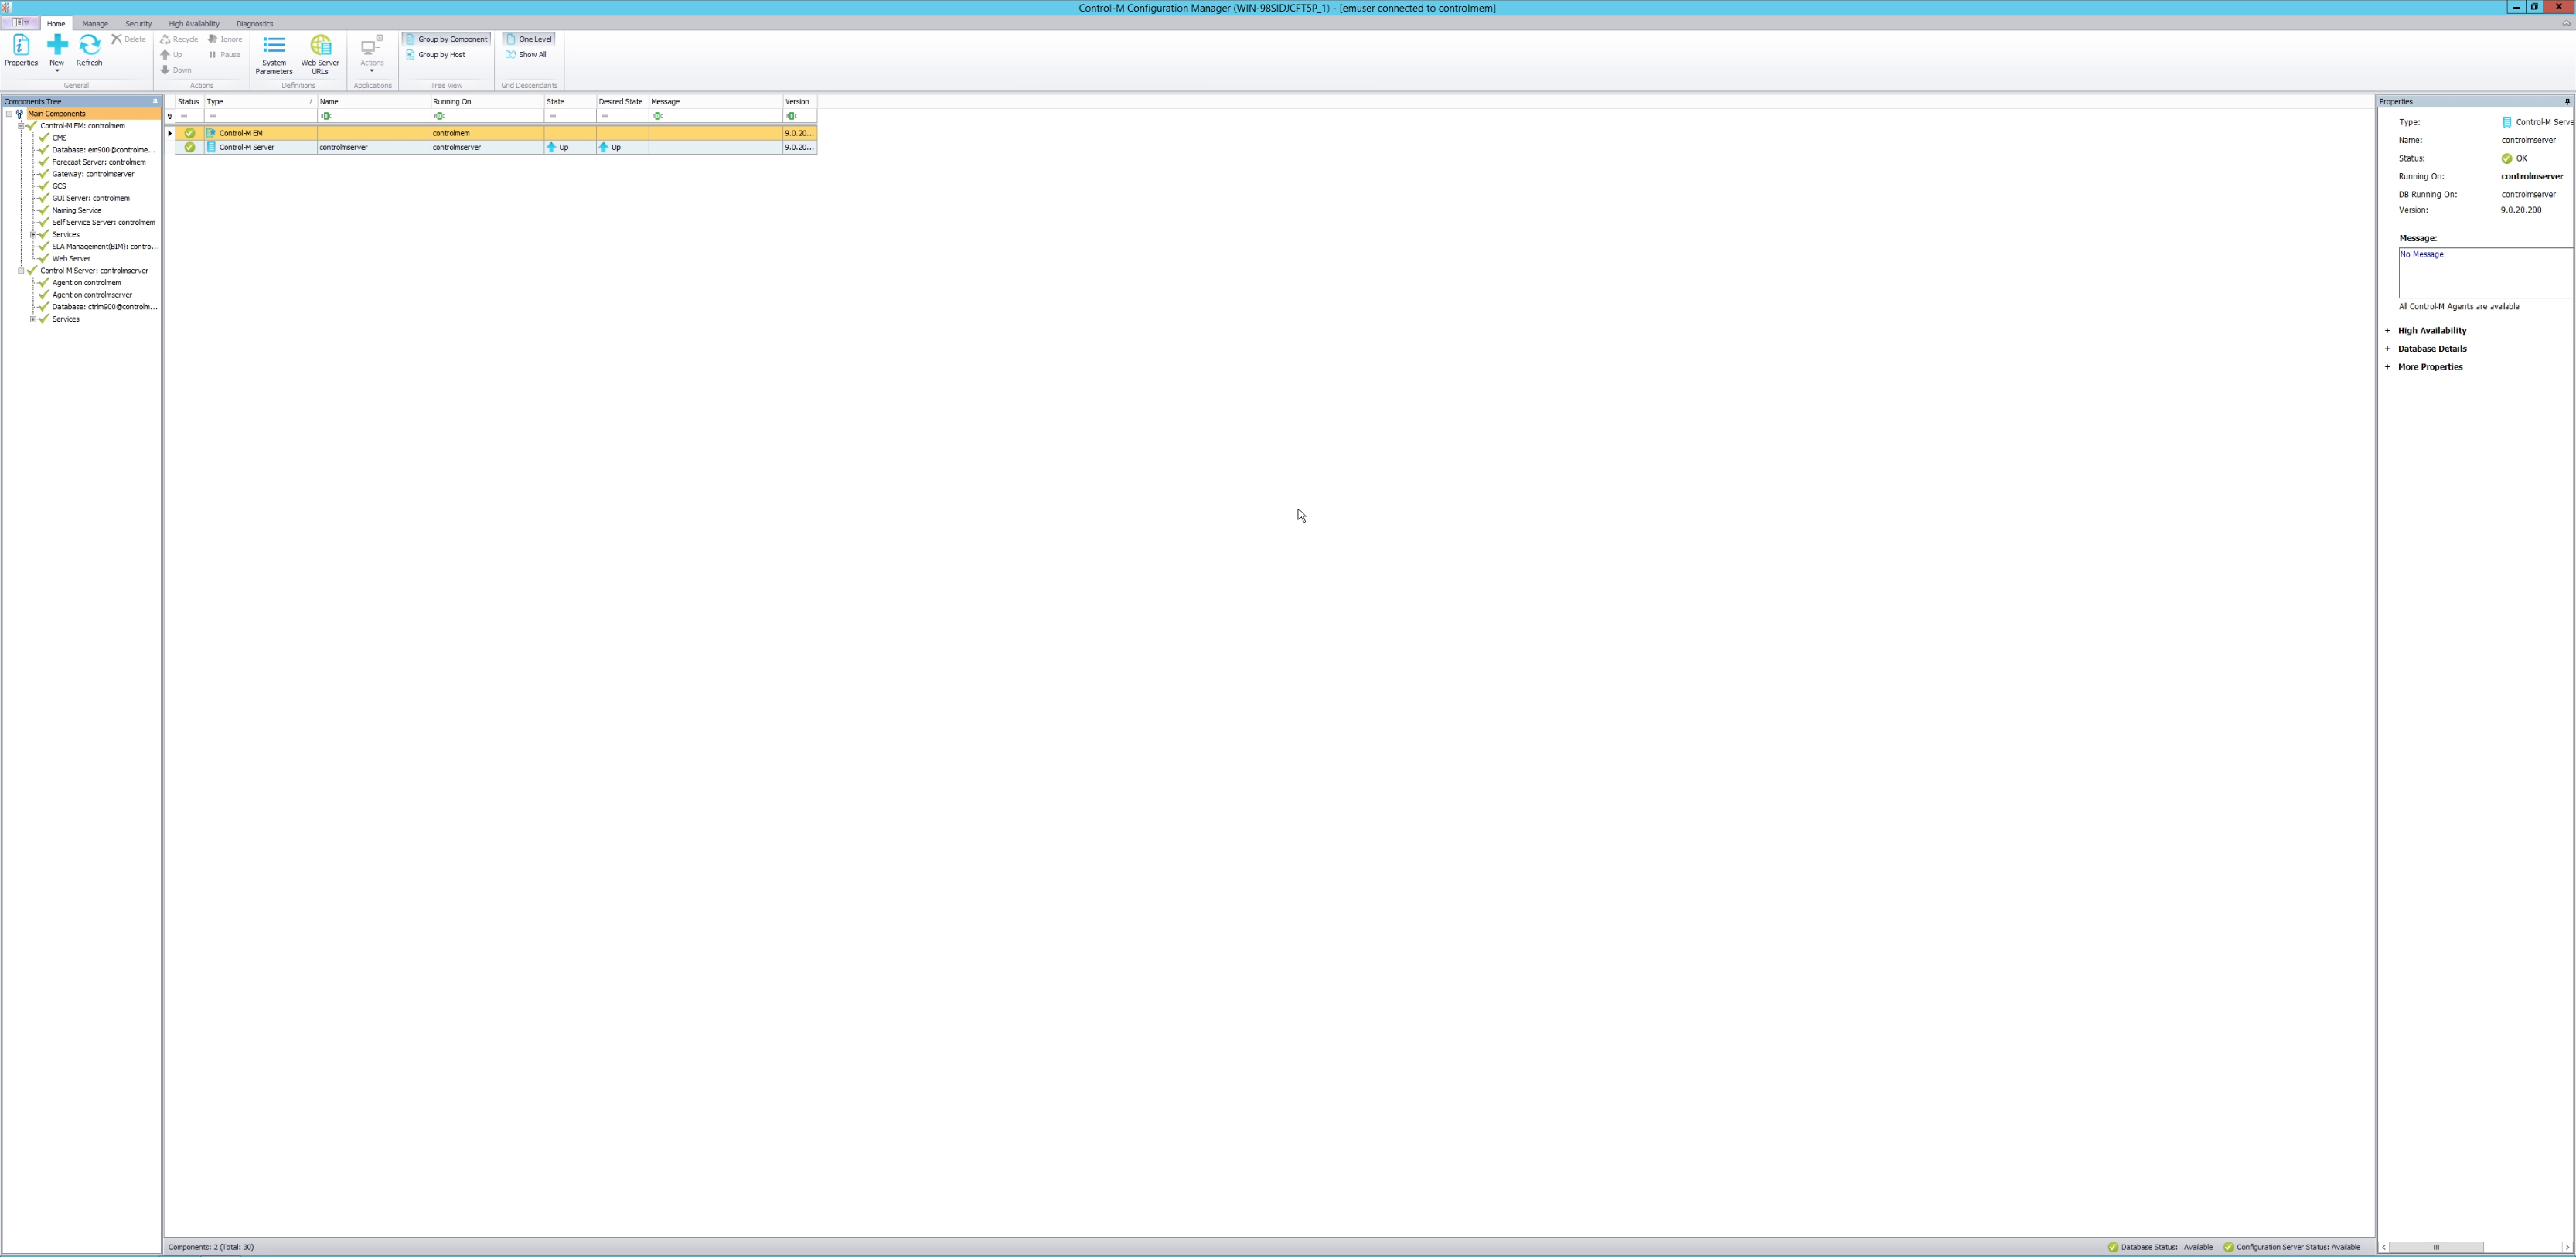Select Gateway: controlmserver in the tree
2576x1257 pixels.
pyautogui.click(x=92, y=174)
